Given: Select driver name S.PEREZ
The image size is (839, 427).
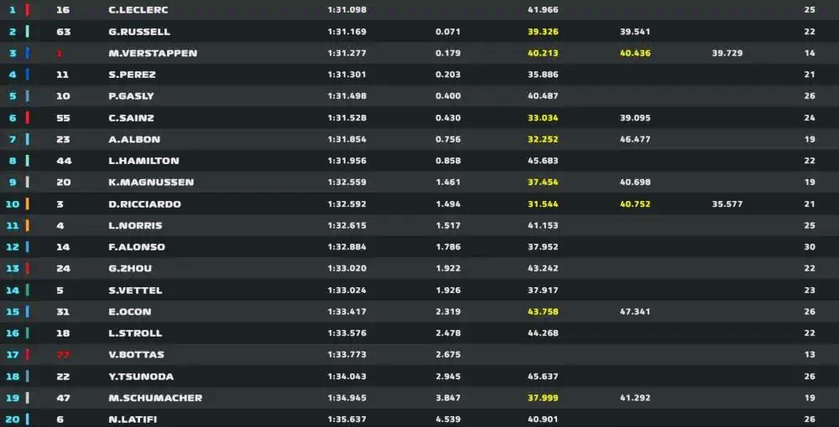Looking at the screenshot, I should point(132,75).
